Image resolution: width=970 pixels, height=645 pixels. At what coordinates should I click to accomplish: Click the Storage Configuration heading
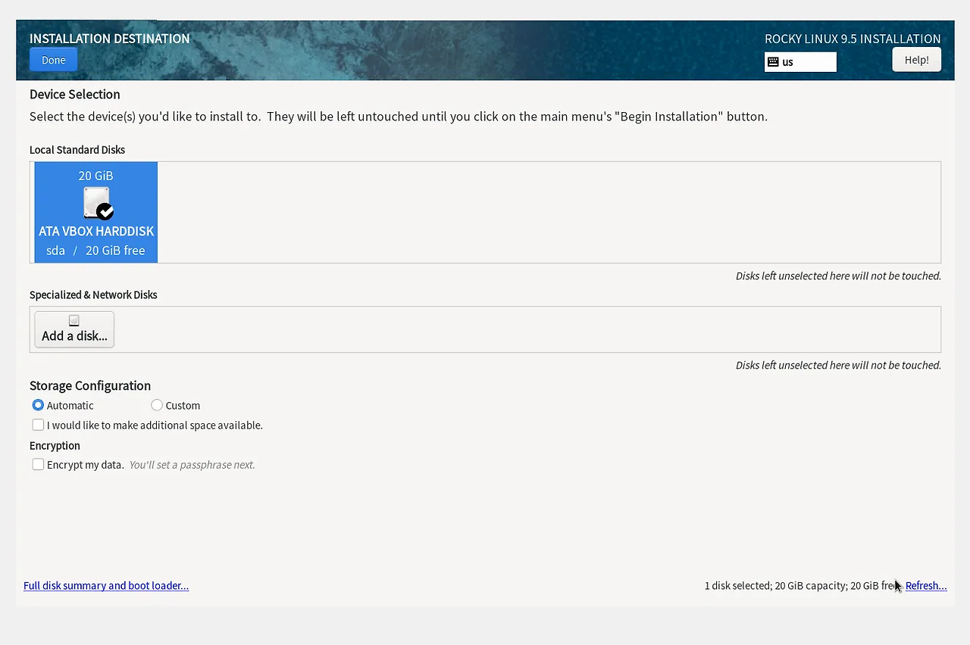click(90, 385)
